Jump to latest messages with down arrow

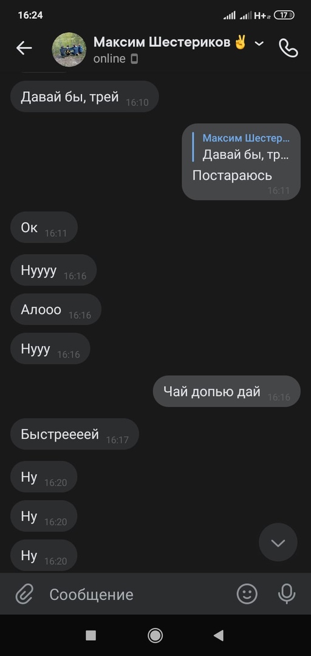pyautogui.click(x=278, y=542)
